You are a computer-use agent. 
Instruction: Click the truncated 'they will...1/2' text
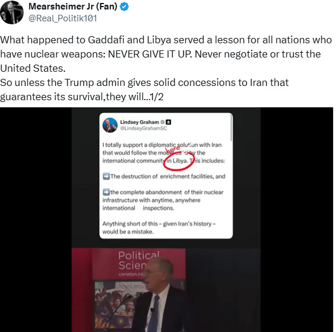[134, 97]
